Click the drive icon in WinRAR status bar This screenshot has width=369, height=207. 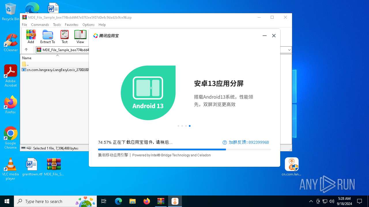click(23, 148)
